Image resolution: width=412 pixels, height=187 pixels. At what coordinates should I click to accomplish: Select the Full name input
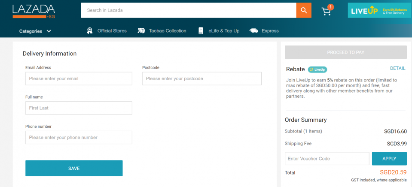pyautogui.click(x=79, y=108)
